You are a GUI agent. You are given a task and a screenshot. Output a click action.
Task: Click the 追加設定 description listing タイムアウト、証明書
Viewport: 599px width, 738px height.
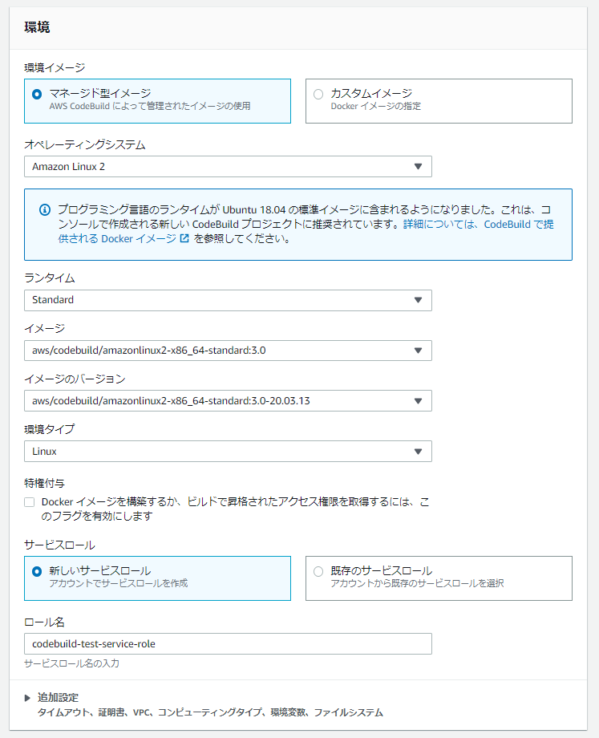(x=210, y=712)
